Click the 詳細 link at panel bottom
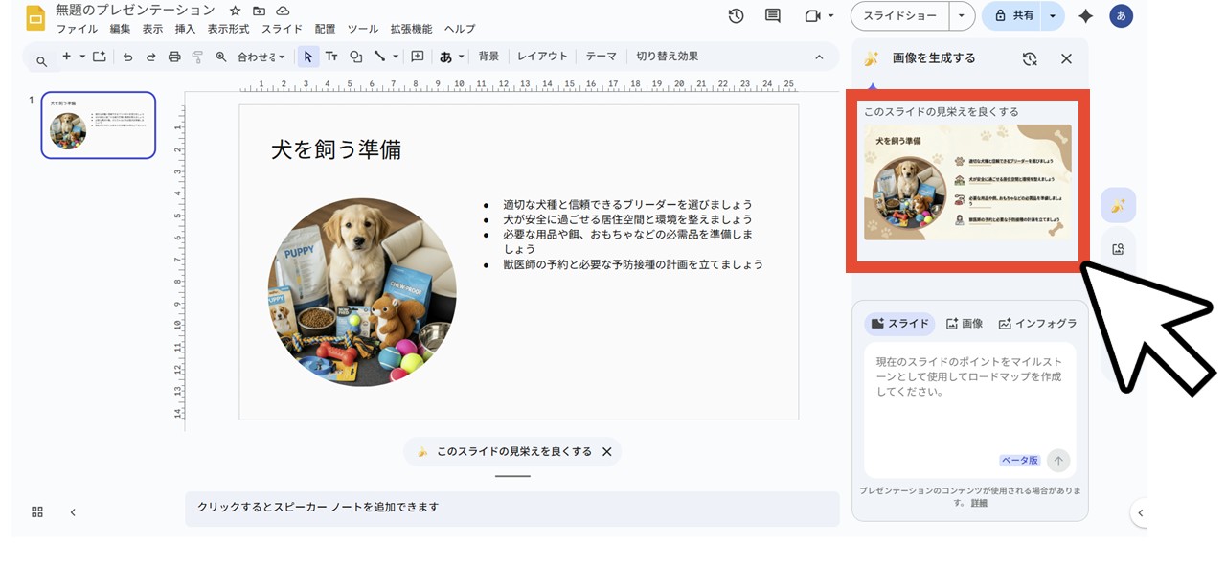Image resolution: width=1226 pixels, height=568 pixels. (x=978, y=503)
